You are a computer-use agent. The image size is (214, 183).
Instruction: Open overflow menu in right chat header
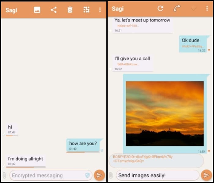point(207,9)
